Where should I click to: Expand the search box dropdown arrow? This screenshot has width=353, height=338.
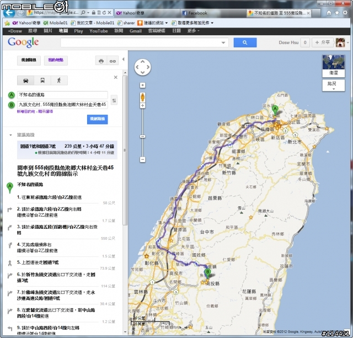click(x=223, y=42)
